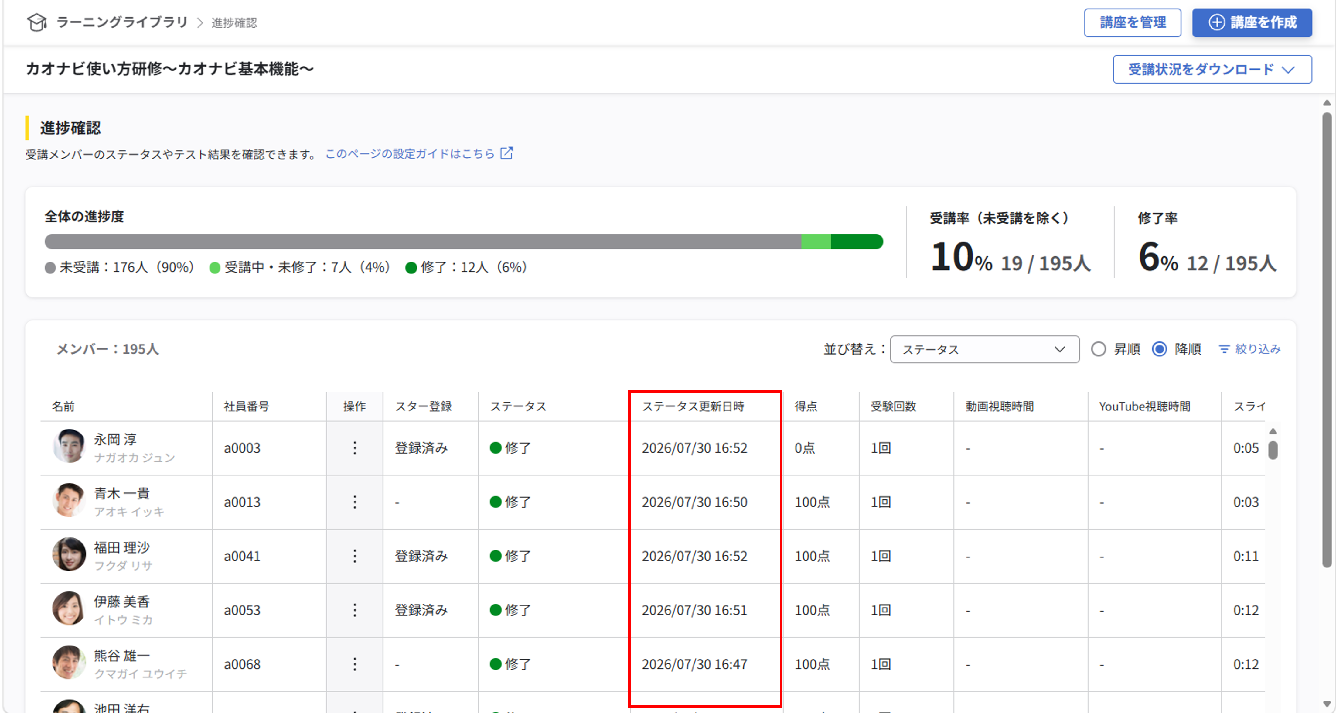Click the 受験回数 column header

click(x=893, y=406)
